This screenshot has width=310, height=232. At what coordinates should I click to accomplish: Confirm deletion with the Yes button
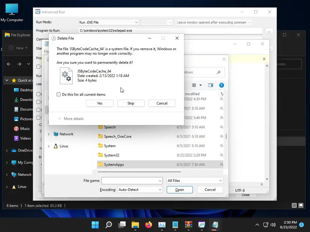pyautogui.click(x=100, y=103)
